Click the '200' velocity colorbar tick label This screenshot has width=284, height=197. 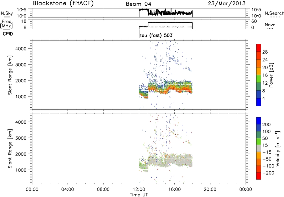266,124
